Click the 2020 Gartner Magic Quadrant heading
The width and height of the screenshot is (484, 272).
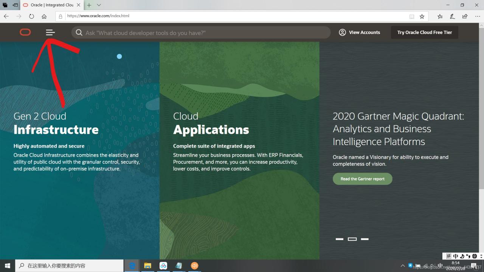pos(398,129)
